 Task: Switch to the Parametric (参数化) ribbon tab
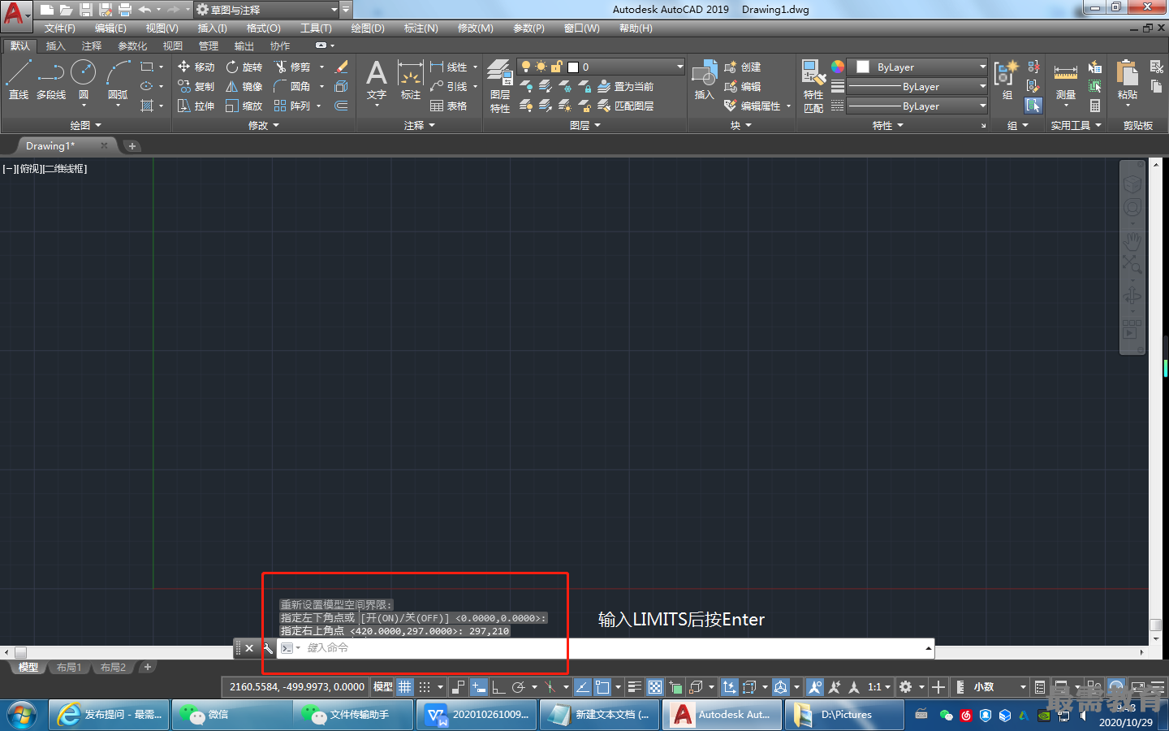[132, 45]
